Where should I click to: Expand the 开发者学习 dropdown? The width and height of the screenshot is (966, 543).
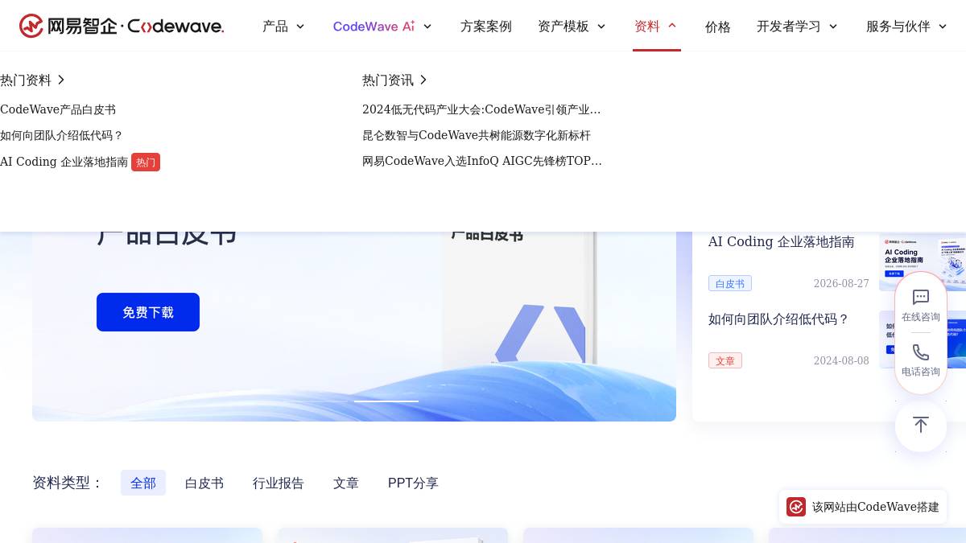797,27
